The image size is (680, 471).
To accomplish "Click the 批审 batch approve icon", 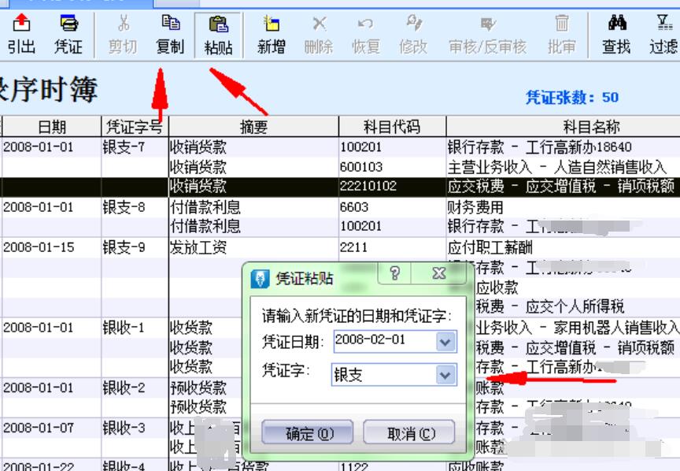I will pyautogui.click(x=562, y=35).
